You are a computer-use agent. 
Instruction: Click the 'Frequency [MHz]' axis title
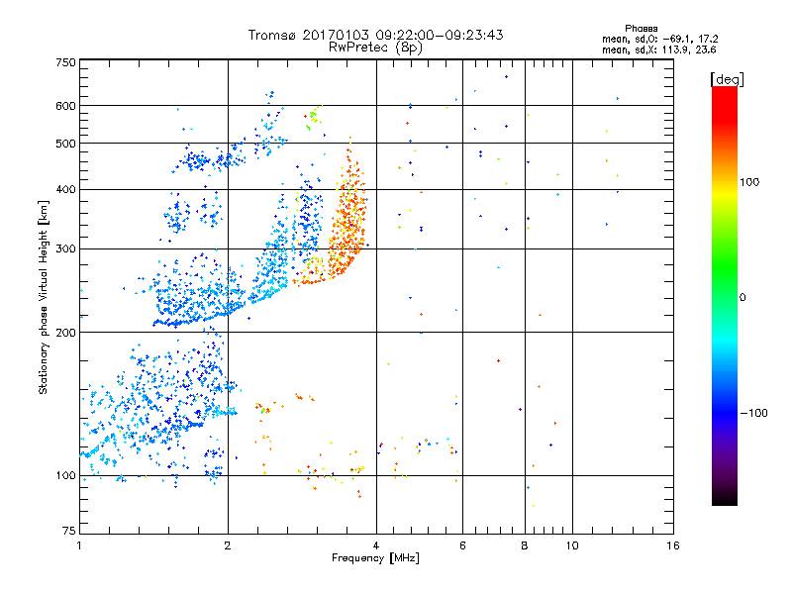[x=375, y=558]
